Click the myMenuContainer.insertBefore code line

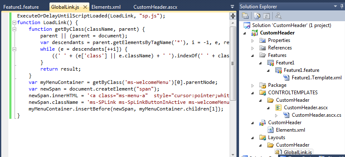click(x=126, y=109)
